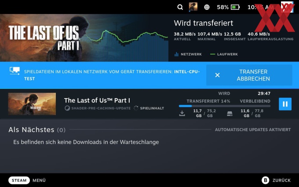The width and height of the screenshot is (299, 187).
Task: Pause the Last of Us transfer
Action: [x=285, y=104]
